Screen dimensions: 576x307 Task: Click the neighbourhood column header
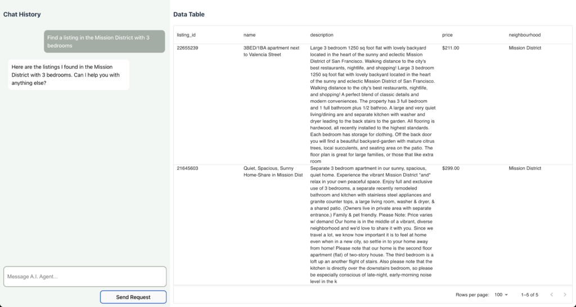click(525, 35)
